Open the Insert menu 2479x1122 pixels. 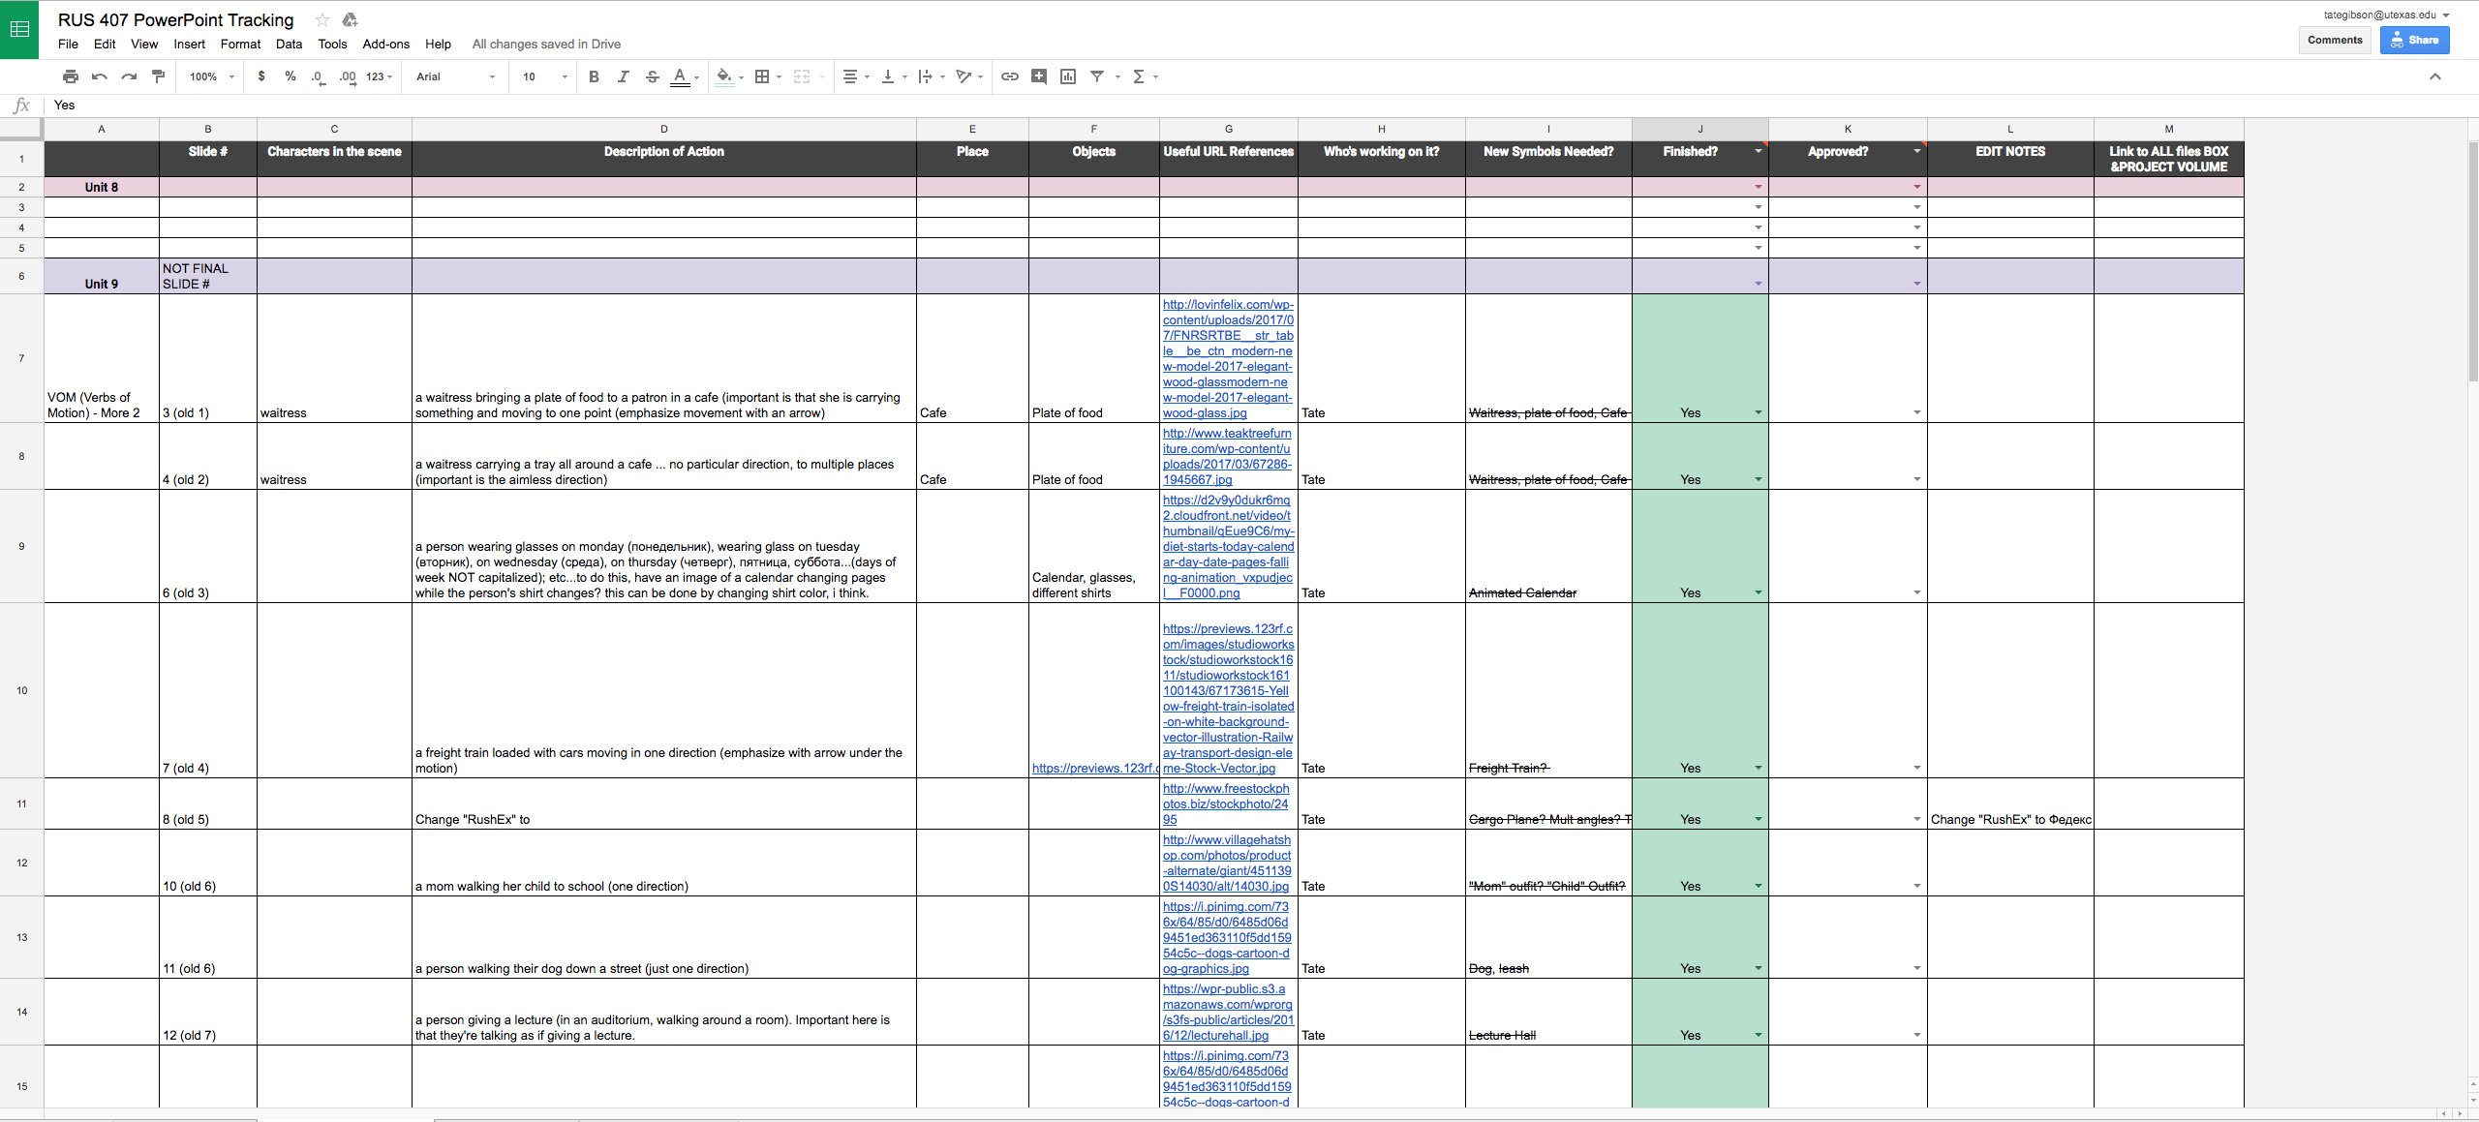(189, 45)
